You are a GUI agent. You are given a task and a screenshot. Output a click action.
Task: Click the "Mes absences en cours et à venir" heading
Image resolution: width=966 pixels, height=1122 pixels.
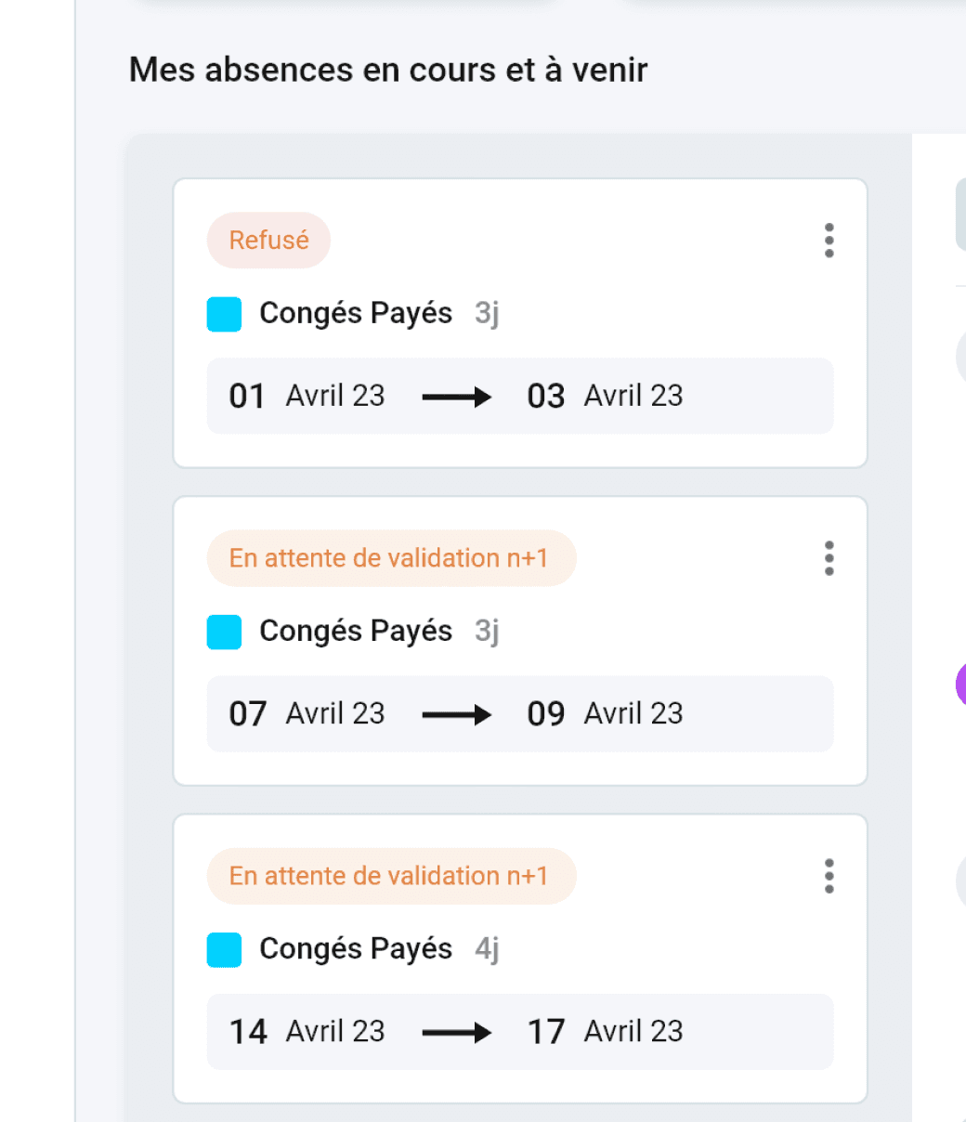388,70
